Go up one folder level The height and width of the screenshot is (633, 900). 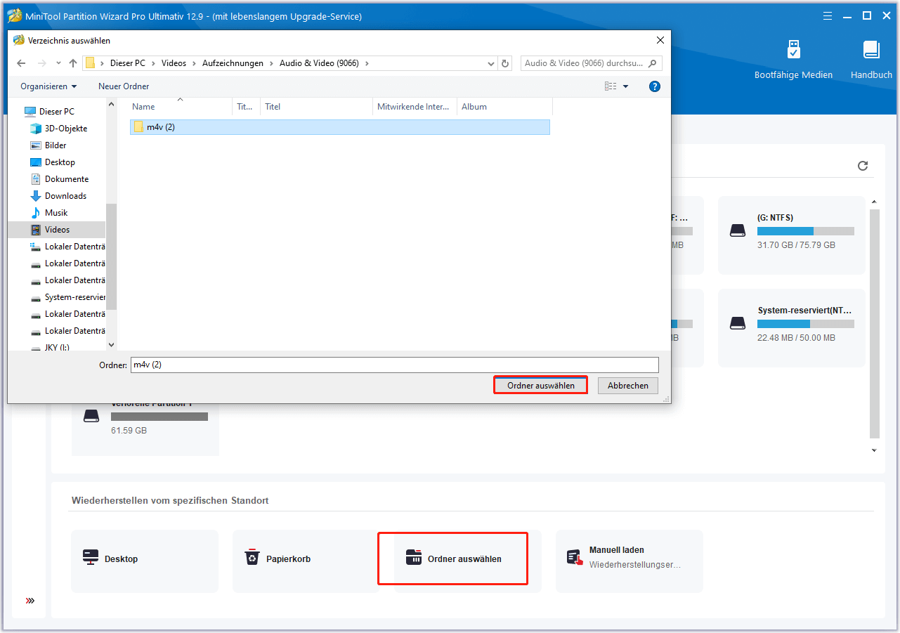coord(73,63)
